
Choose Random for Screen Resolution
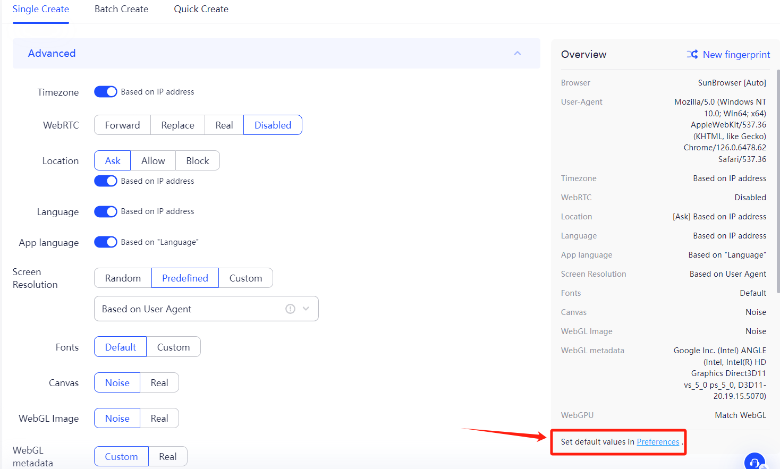click(122, 277)
